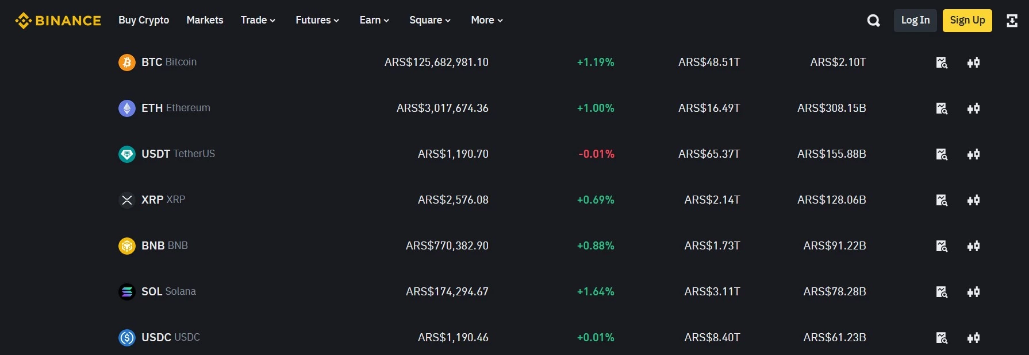
Task: Click the trade icon next to SOL Solana
Action: [x=974, y=291]
